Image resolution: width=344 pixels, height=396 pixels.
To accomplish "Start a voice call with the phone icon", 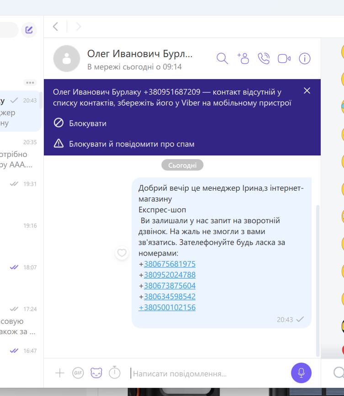I will tap(264, 59).
